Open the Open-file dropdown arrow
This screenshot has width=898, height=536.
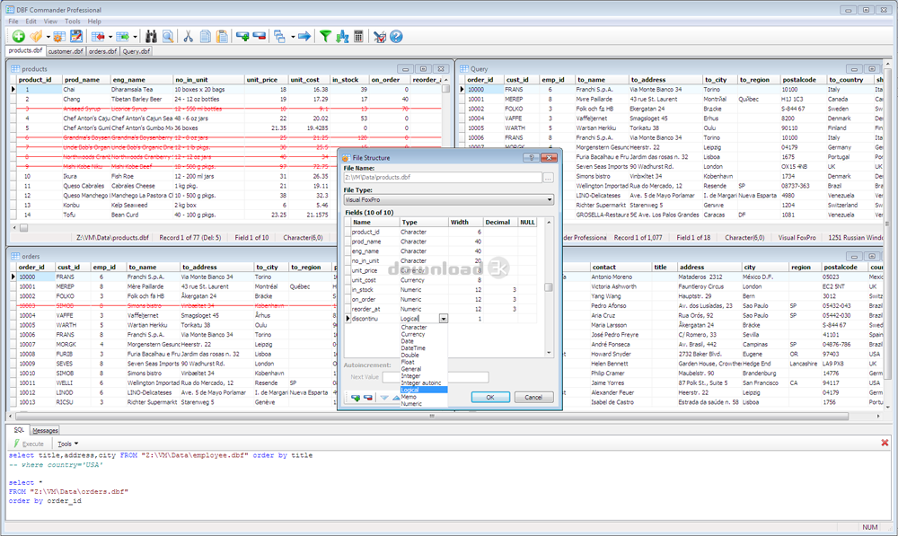pos(48,37)
